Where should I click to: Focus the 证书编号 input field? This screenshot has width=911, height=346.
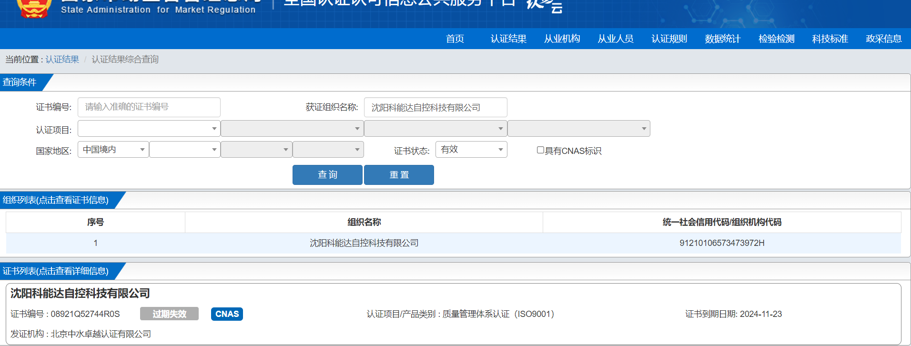pos(149,107)
